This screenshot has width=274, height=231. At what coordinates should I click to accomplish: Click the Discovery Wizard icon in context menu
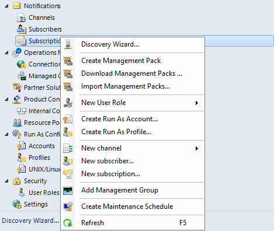(68, 44)
